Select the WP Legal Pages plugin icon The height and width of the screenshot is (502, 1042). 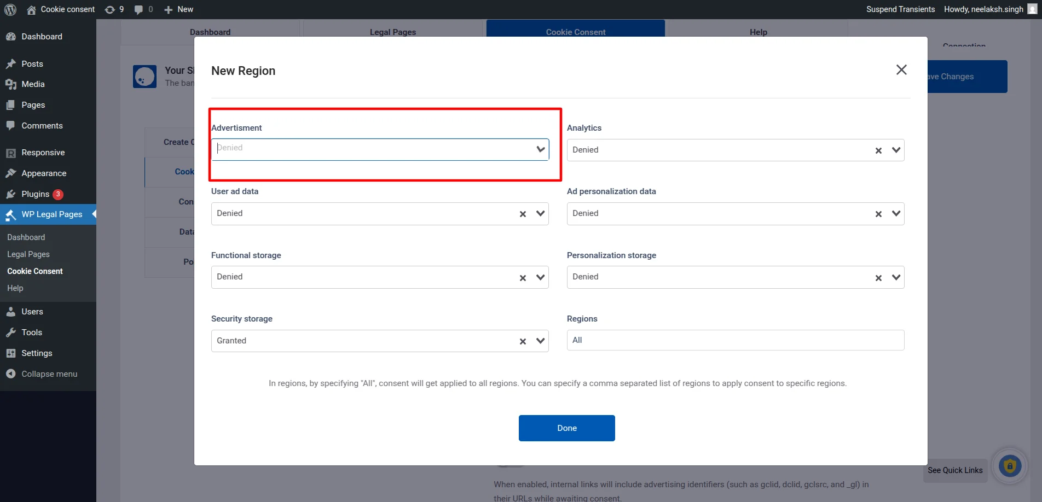[x=12, y=214]
